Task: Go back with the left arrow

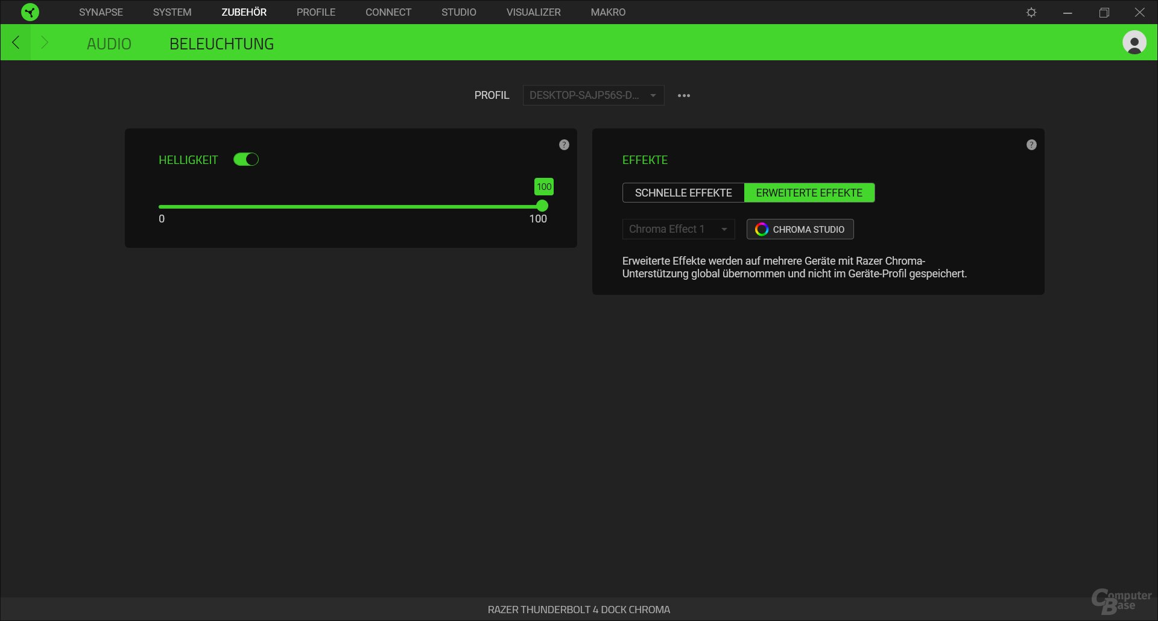Action: point(16,42)
